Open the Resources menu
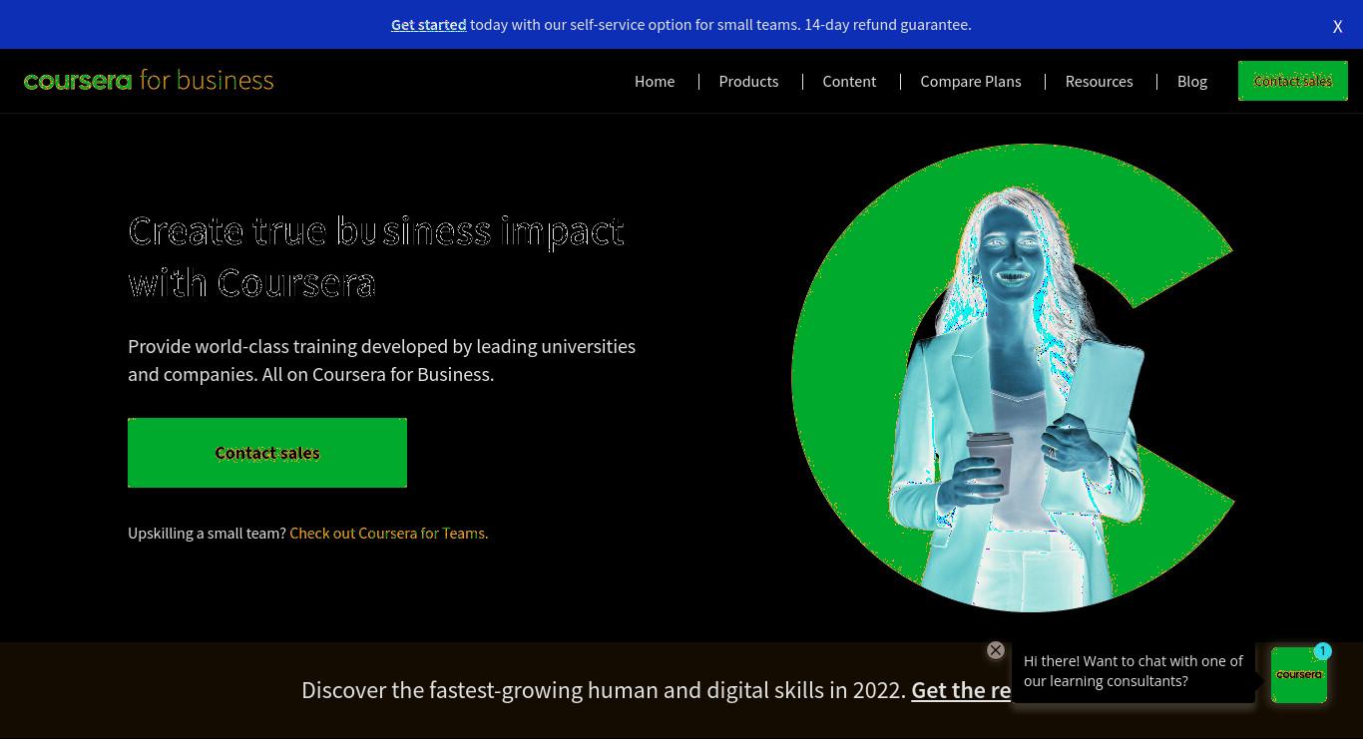Image resolution: width=1363 pixels, height=739 pixels. pos(1099,82)
